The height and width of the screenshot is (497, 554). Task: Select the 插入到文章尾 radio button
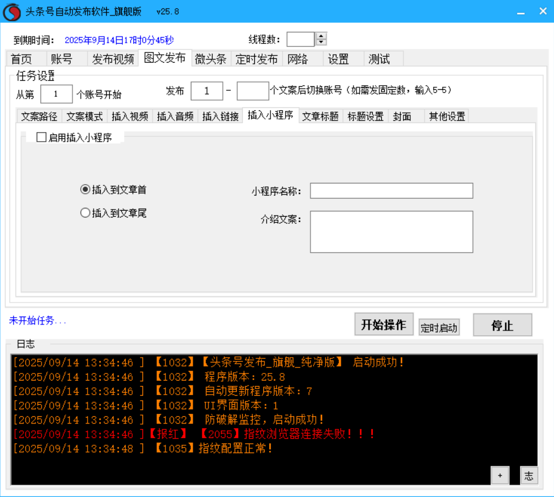[85, 213]
